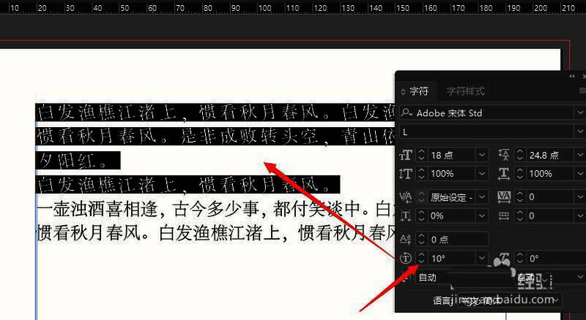Viewport: 586px width, 320px height.
Task: Click the font style field showing L
Action: [487, 132]
